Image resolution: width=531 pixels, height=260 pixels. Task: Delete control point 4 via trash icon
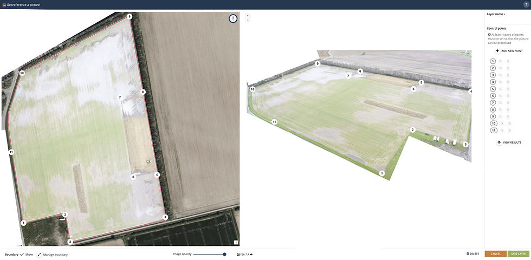tap(508, 82)
